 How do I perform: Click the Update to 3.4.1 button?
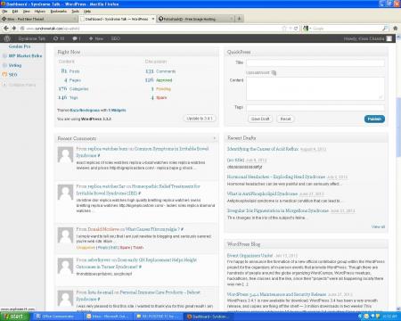tap(200, 119)
